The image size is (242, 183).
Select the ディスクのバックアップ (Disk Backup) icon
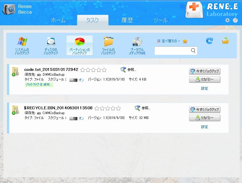pos(51,41)
